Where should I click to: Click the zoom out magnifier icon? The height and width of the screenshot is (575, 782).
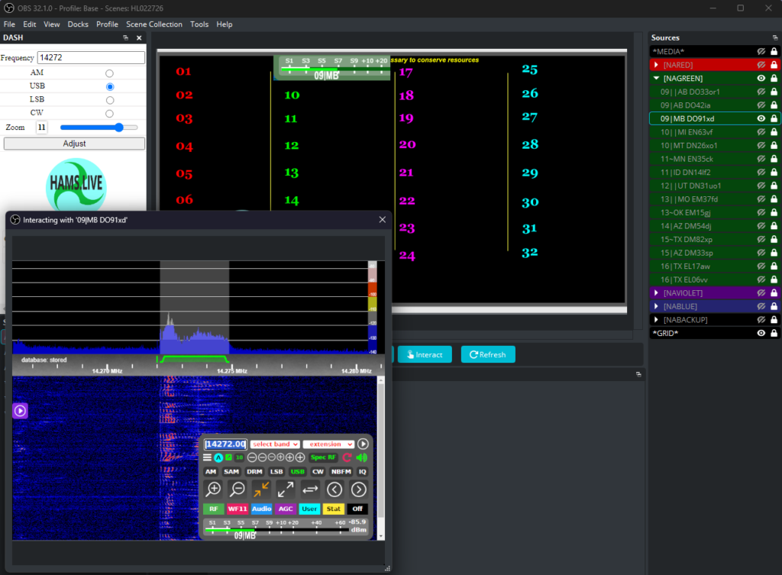(238, 489)
